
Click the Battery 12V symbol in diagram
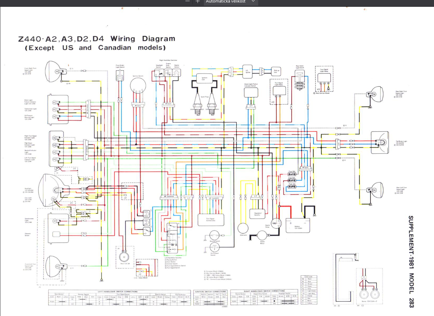pyautogui.click(x=298, y=225)
